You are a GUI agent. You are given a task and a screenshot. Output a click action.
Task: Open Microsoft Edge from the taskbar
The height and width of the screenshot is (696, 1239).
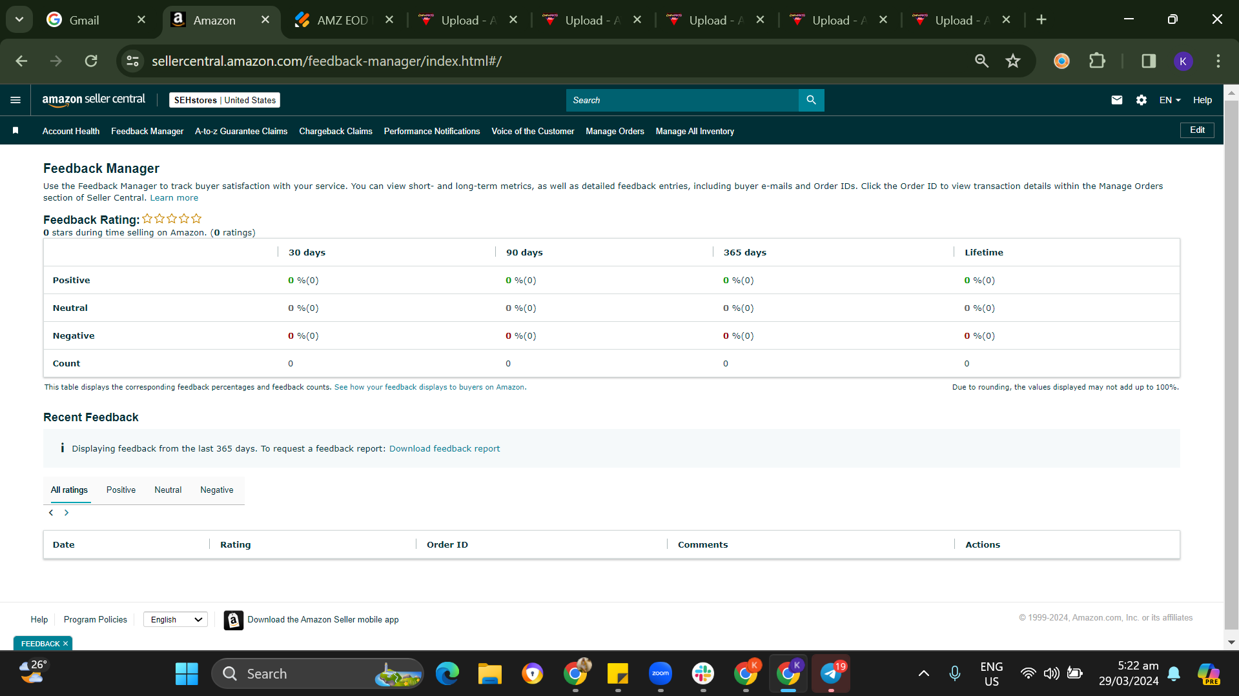[447, 673]
